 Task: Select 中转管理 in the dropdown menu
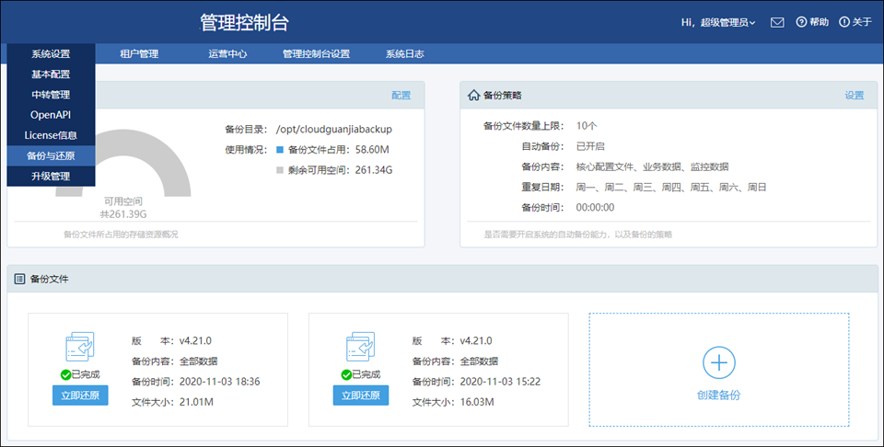pyautogui.click(x=51, y=95)
